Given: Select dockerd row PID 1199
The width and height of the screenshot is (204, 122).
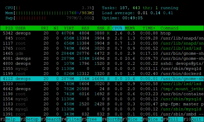Looking at the screenshot, I should [102, 74].
